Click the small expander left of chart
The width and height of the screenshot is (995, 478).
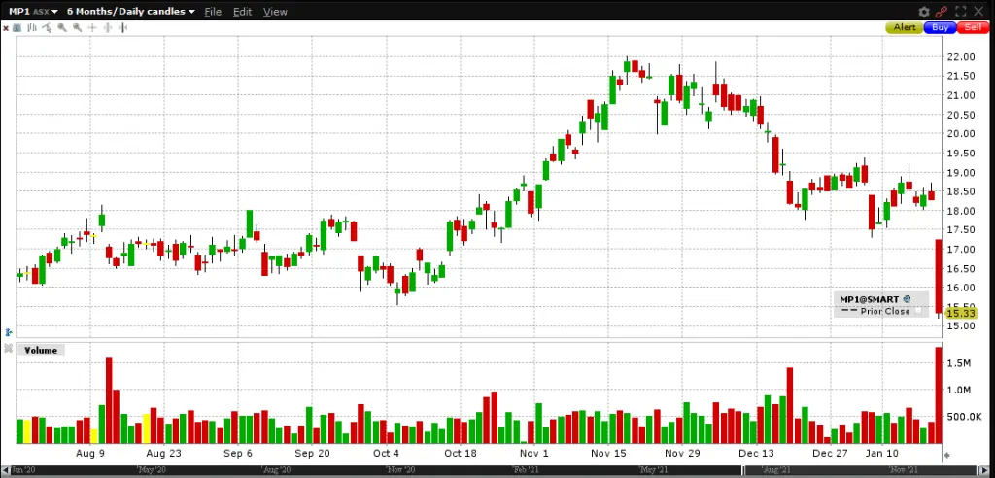tap(9, 332)
